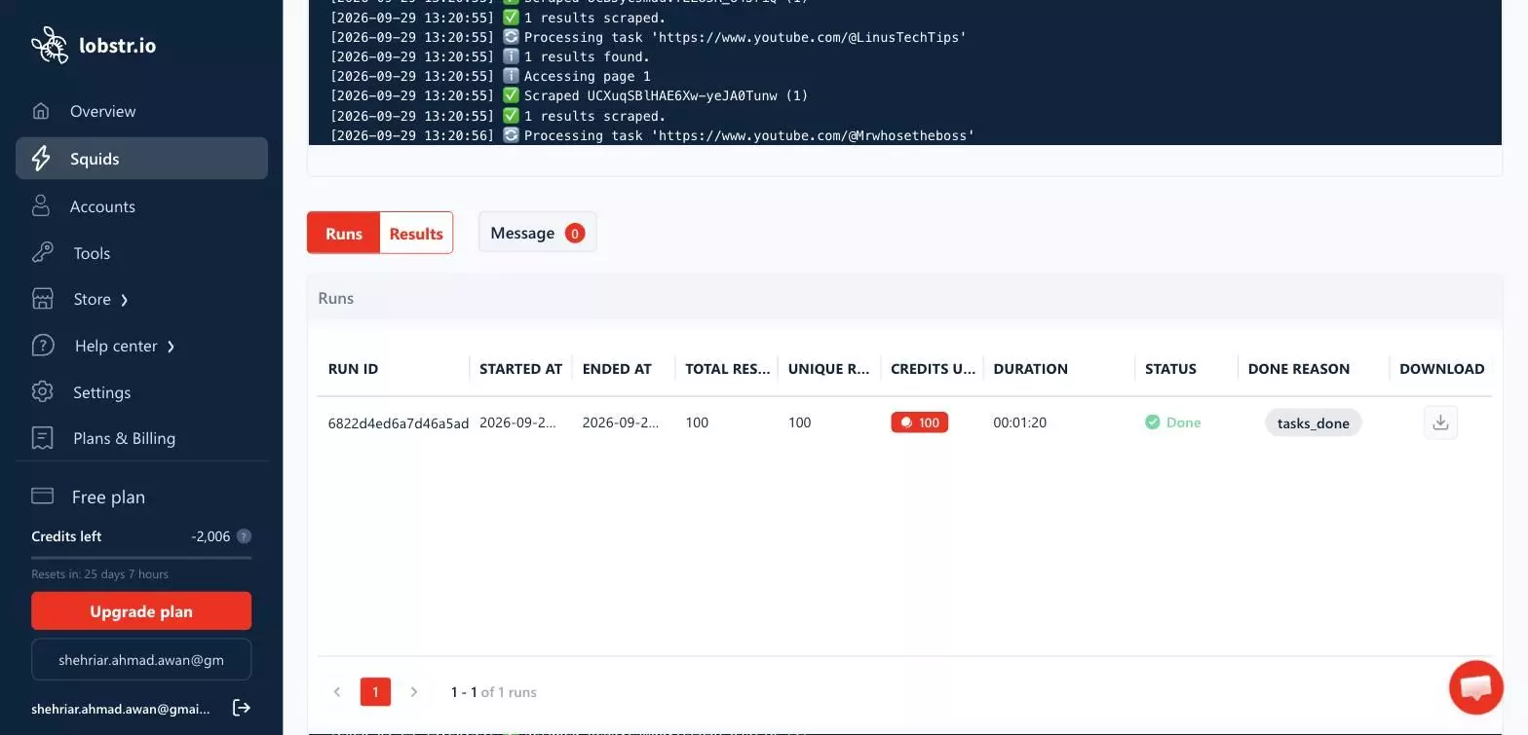Click the tasks_done reason badge
The image size is (1528, 735).
coord(1314,423)
